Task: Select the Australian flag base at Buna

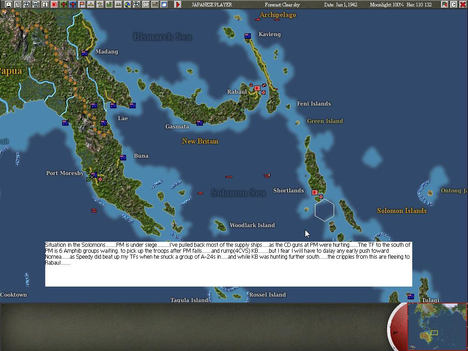Action: click(123, 158)
